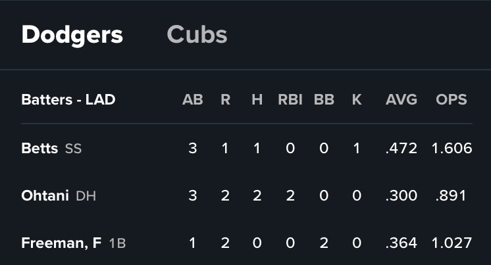This screenshot has width=491, height=265.
Task: Open Ohtani player profile link
Action: click(x=45, y=195)
